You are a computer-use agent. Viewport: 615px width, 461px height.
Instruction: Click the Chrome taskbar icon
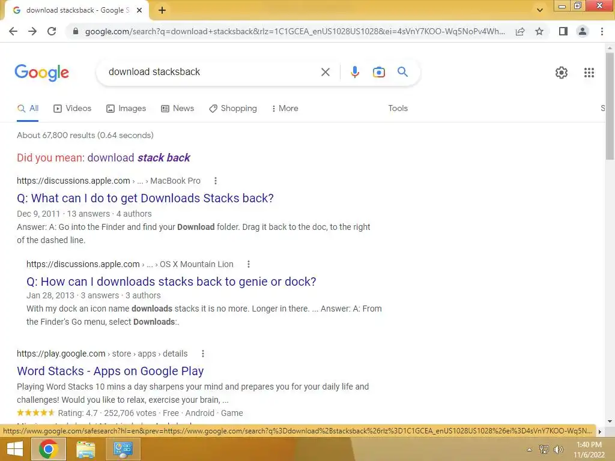point(48,449)
